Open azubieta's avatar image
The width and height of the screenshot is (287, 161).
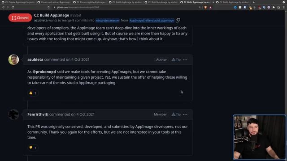click(13, 59)
